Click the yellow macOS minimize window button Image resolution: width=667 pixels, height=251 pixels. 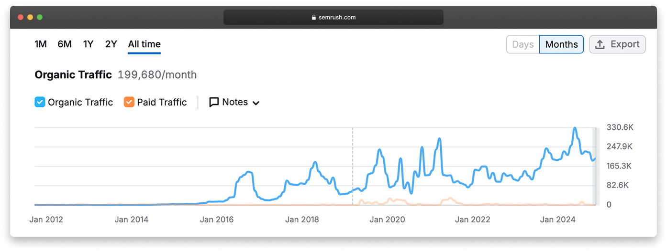(30, 17)
